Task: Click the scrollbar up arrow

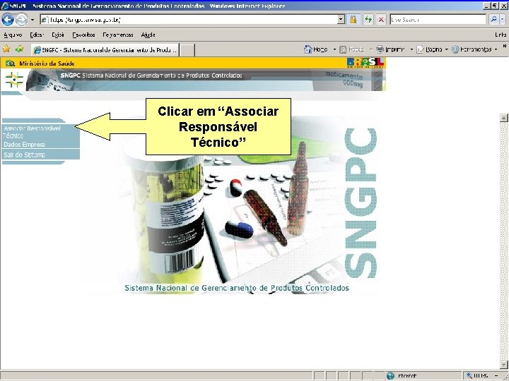Action: pyautogui.click(x=504, y=118)
